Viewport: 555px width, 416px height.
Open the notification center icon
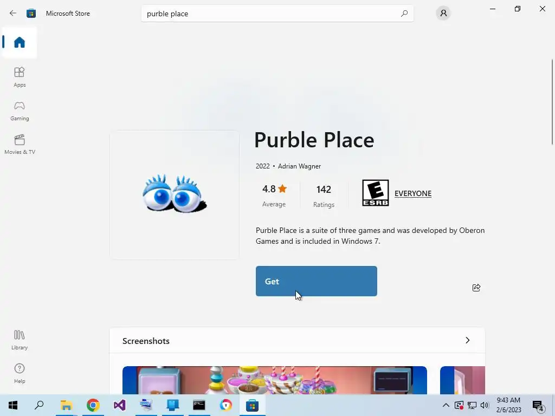(538, 405)
